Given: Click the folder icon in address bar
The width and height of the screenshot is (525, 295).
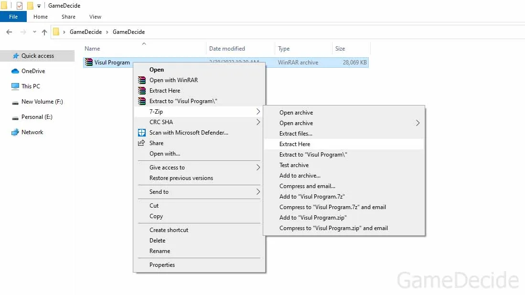Looking at the screenshot, I should (x=56, y=32).
